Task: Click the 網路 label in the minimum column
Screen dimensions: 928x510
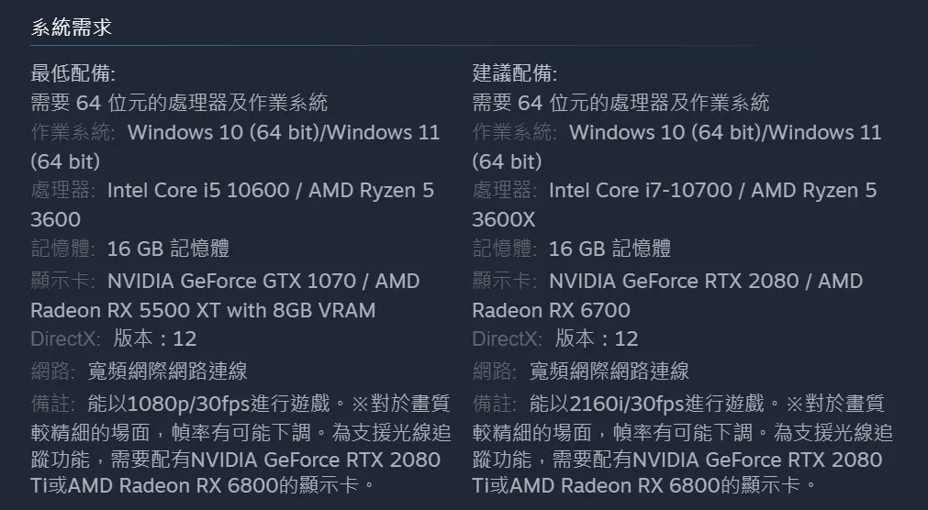Action: click(52, 371)
